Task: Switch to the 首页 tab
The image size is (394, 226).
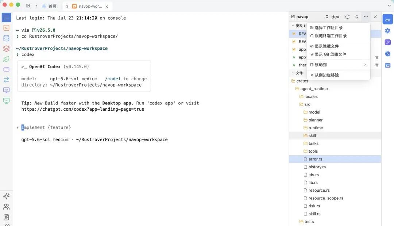Action: tap(49, 6)
